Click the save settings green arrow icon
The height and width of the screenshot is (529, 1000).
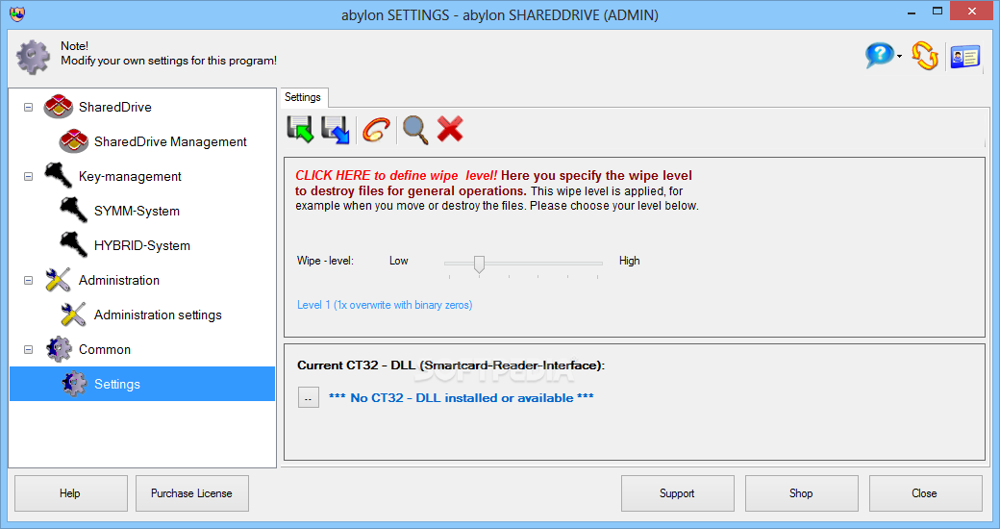300,130
